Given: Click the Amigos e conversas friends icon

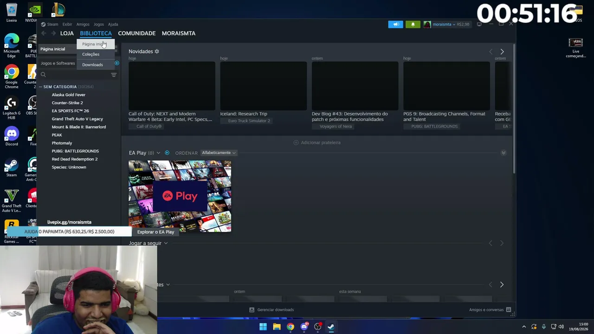Looking at the screenshot, I should [x=509, y=310].
